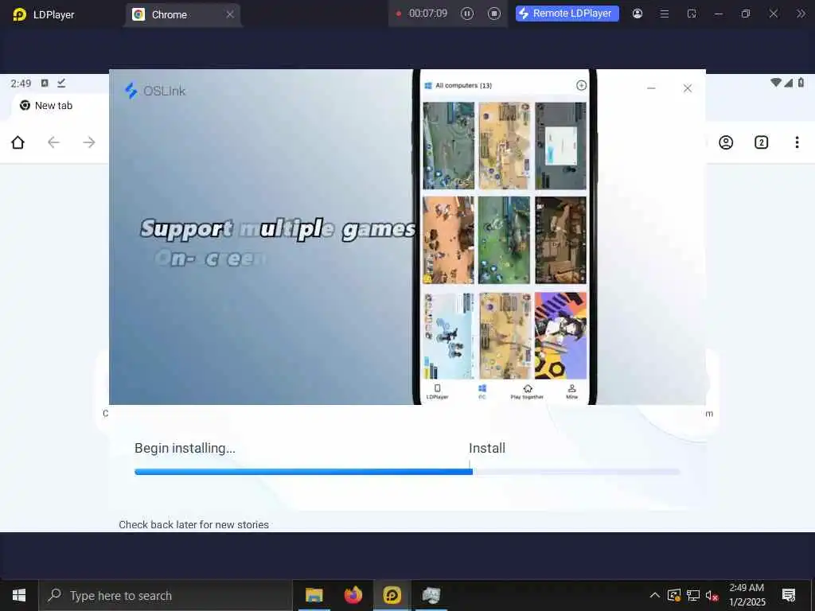Click taskbar clock showing 2:49 AM
815x611 pixels.
coord(747,595)
